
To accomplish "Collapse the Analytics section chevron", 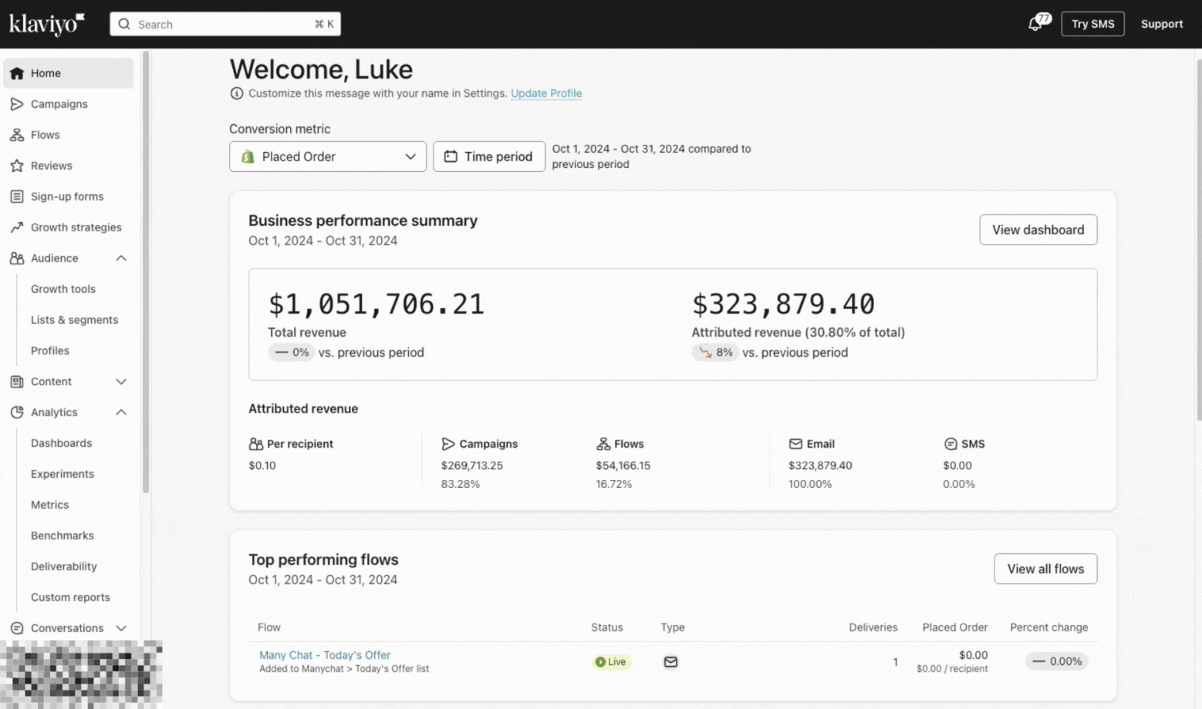I will pyautogui.click(x=121, y=412).
